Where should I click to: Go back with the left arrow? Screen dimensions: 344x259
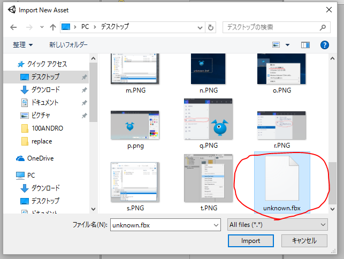point(13,27)
